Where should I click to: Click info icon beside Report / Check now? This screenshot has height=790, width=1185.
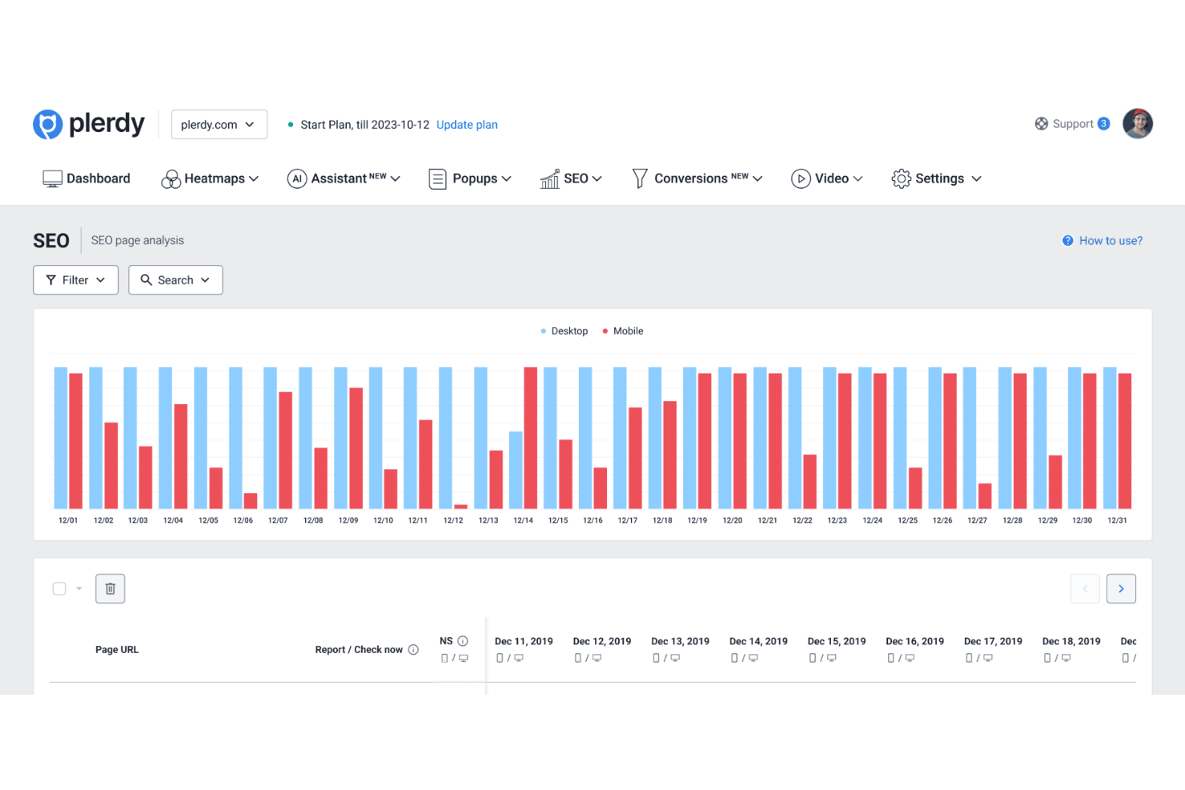413,650
